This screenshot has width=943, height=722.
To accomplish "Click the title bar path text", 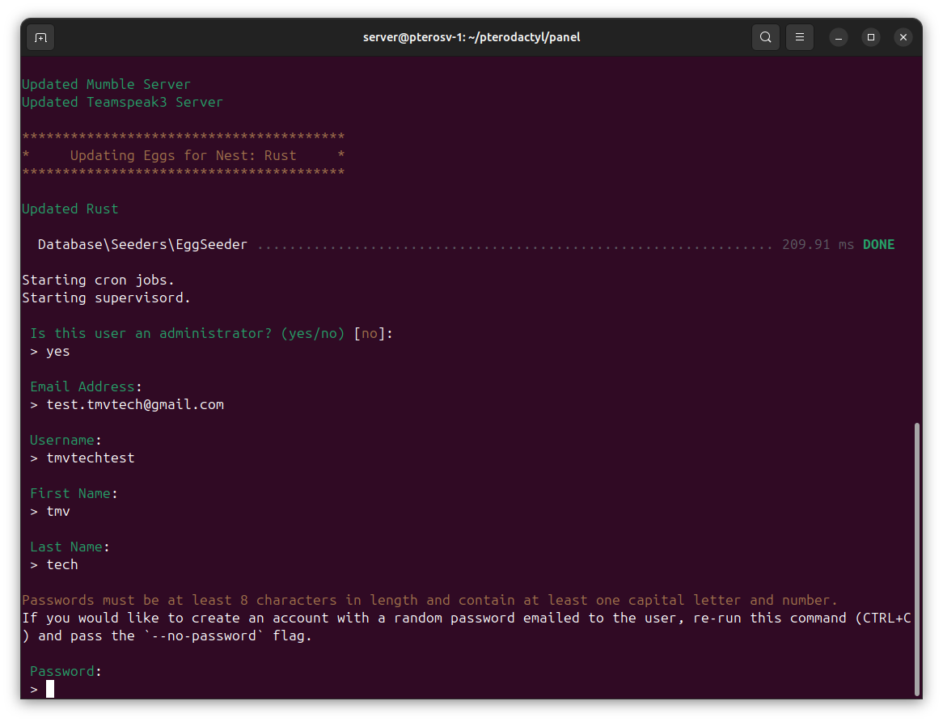I will (472, 36).
